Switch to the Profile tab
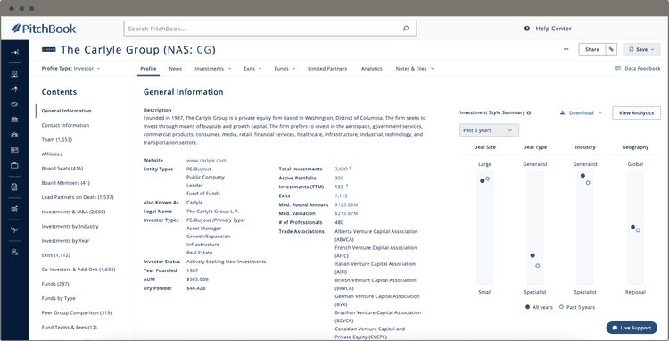 [x=148, y=68]
